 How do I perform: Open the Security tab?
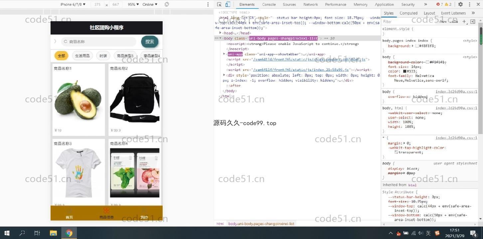pos(408,4)
